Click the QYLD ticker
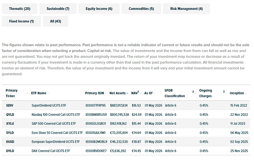Image resolution: width=254 pixels, height=160 pixels. click(10, 115)
